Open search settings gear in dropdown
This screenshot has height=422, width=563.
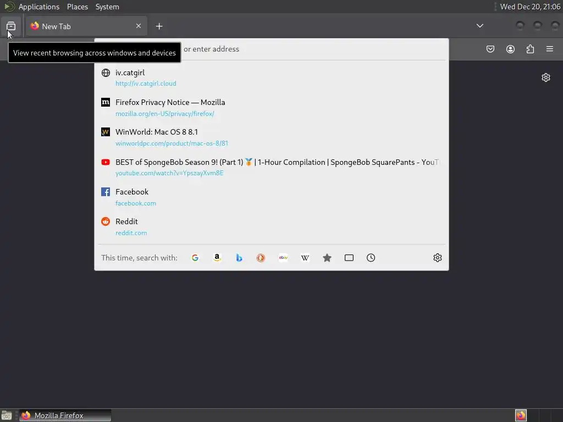437,258
